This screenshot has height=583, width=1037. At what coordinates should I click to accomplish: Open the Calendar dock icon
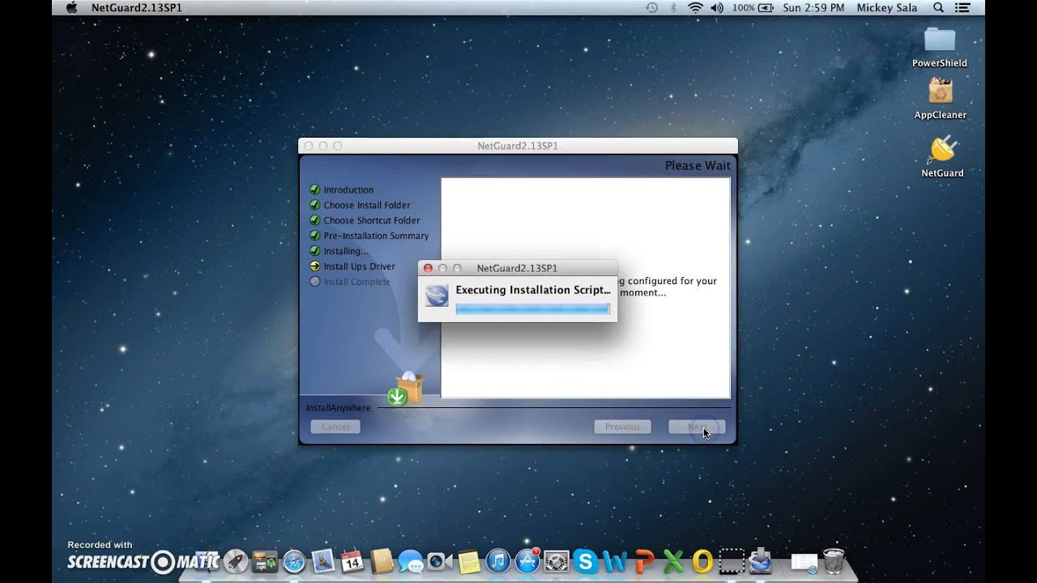pos(352,561)
